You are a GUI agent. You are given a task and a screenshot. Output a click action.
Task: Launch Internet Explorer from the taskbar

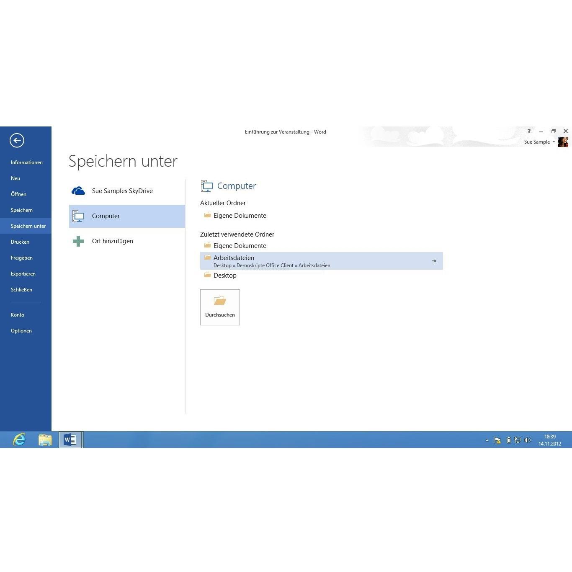tap(19, 440)
